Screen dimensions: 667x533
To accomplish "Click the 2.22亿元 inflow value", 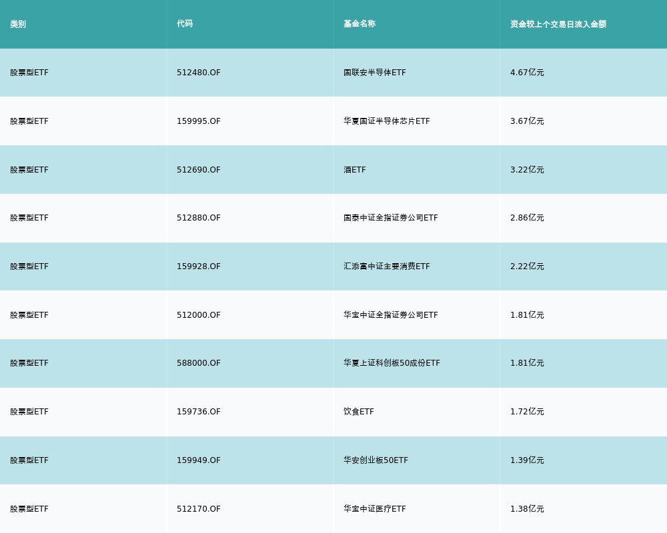I will click(527, 266).
